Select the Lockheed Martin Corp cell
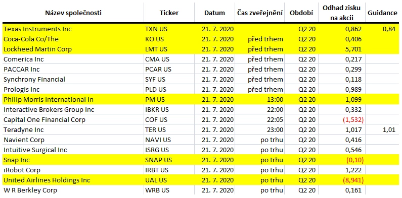Screen dimensions: 402x198 [73, 49]
